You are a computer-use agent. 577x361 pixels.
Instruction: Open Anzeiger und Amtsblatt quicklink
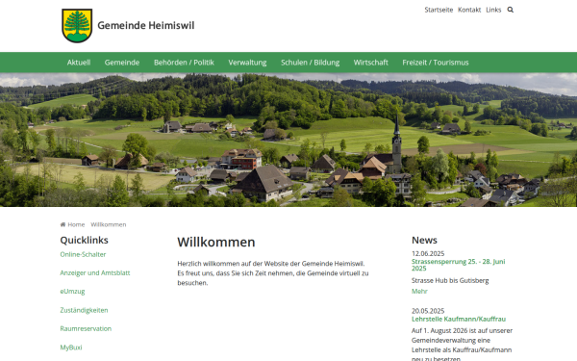(x=95, y=272)
